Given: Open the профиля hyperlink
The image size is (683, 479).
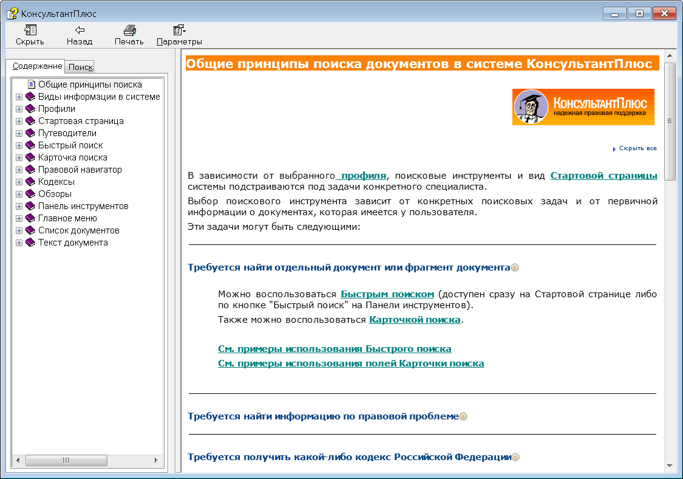Looking at the screenshot, I should (364, 176).
